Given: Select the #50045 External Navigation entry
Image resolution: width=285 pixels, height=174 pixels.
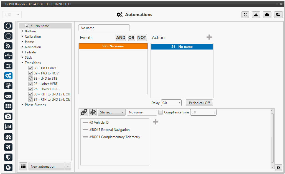Looking at the screenshot, I should 109,130.
